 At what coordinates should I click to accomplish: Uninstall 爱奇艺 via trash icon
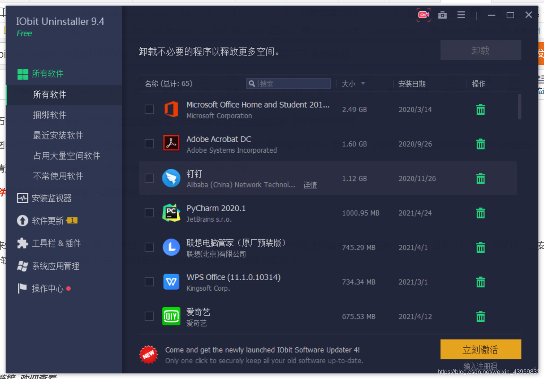[480, 316]
